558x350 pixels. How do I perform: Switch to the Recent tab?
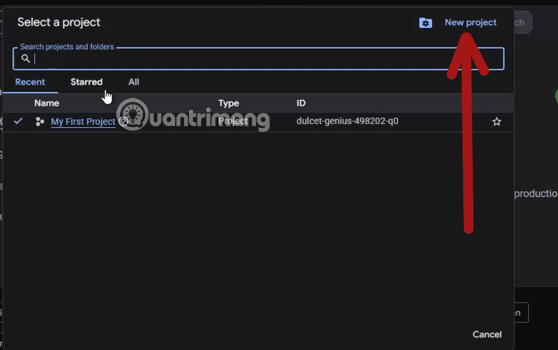[x=30, y=82]
